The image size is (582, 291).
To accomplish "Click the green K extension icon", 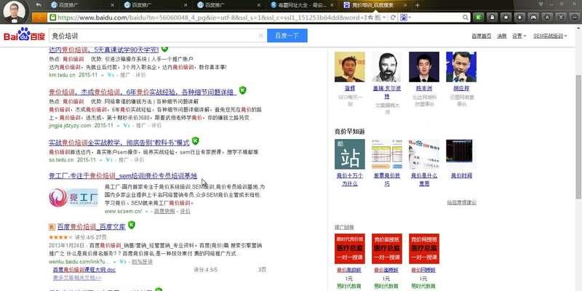I will coord(479,17).
